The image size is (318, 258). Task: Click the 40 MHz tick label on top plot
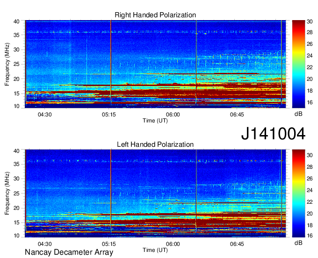point(16,21)
